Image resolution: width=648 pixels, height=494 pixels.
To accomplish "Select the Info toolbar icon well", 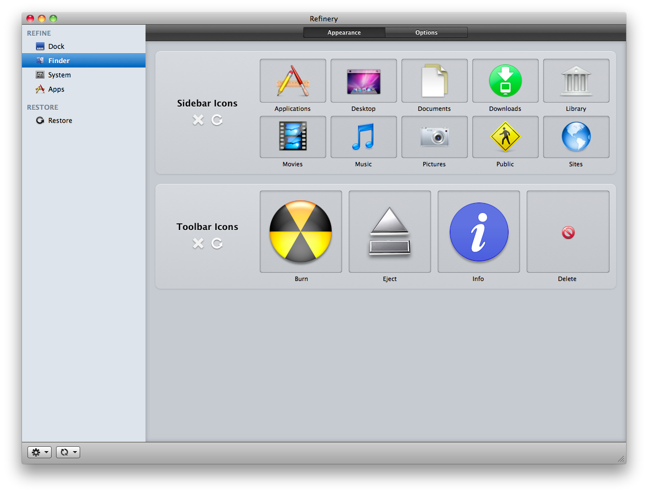I will [x=478, y=231].
